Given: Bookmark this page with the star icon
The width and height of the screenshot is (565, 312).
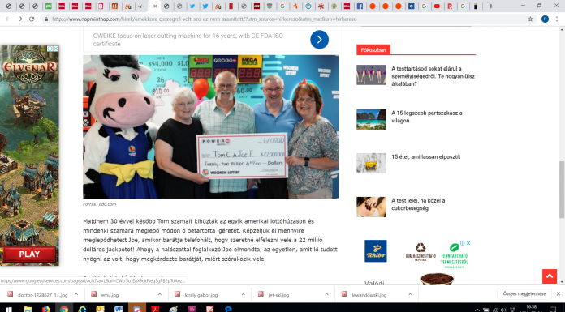Looking at the screenshot, I should pos(530,19).
